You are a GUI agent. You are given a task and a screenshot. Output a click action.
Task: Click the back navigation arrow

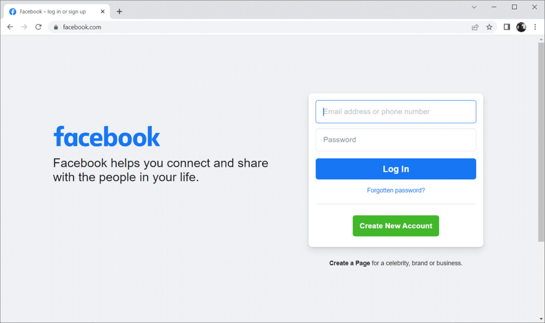(10, 27)
